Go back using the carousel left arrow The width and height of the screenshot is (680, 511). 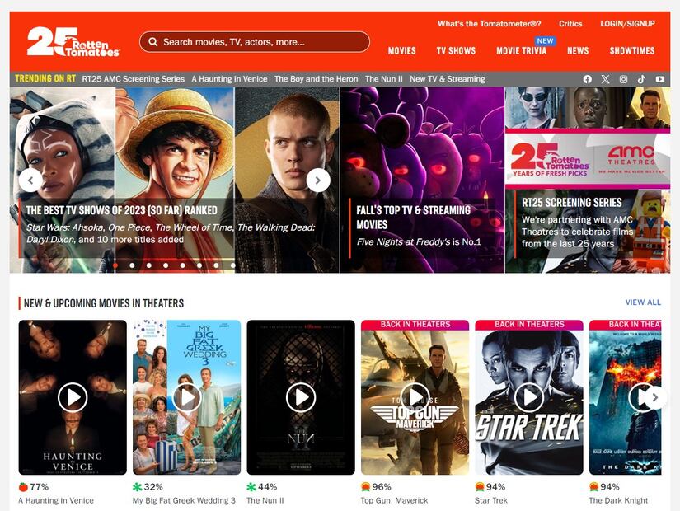coord(30,180)
